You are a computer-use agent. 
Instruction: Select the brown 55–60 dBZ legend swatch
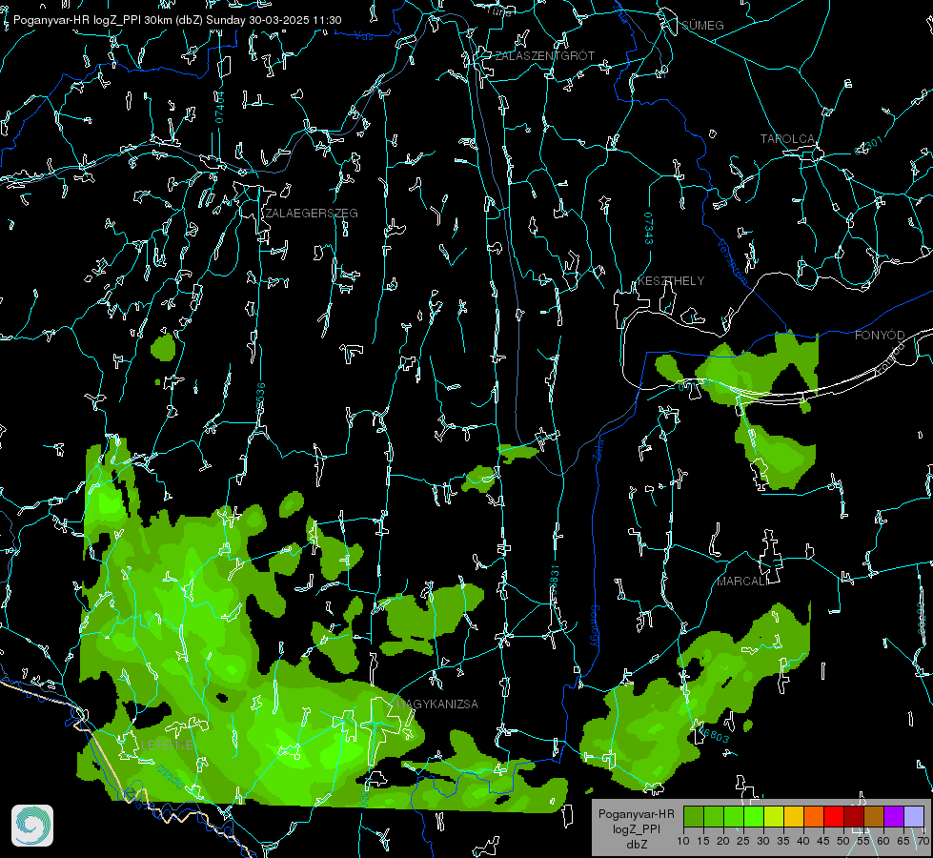click(874, 816)
